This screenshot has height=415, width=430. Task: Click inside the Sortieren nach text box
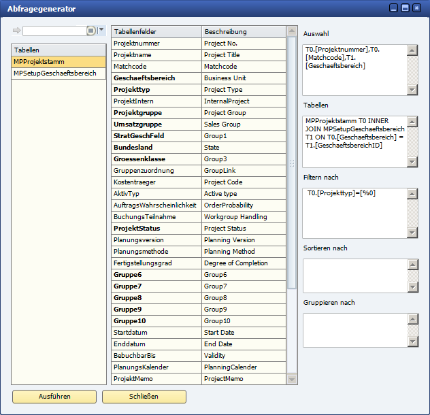tap(354, 275)
